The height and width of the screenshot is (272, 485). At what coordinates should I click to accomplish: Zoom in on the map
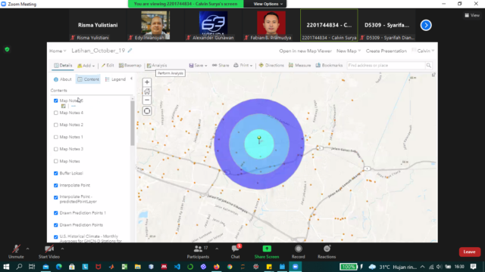pos(147,82)
